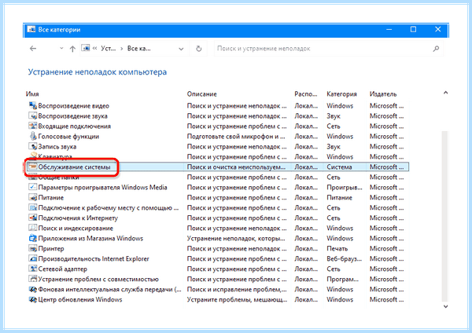This screenshot has width=472, height=333.
Task: Click the Голосовые функции microphone icon
Action: (x=32, y=136)
